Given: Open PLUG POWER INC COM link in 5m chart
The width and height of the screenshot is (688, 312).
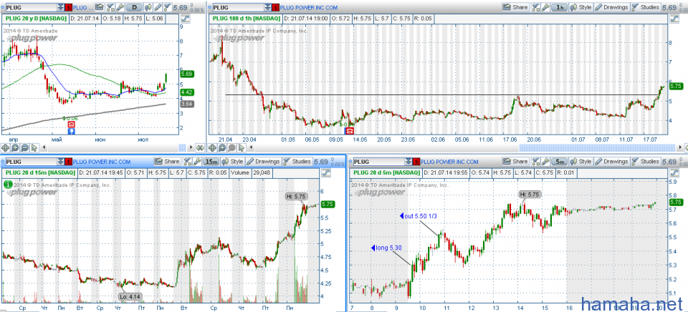Looking at the screenshot, I should [x=449, y=162].
